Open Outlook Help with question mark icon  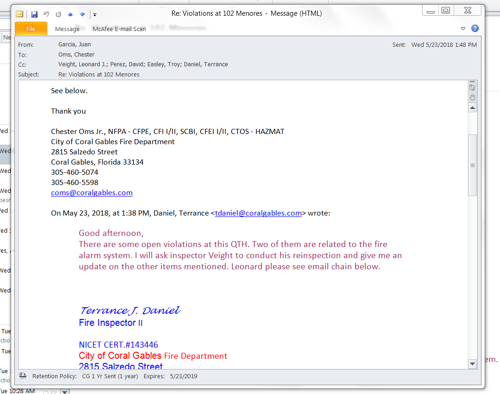tap(475, 28)
